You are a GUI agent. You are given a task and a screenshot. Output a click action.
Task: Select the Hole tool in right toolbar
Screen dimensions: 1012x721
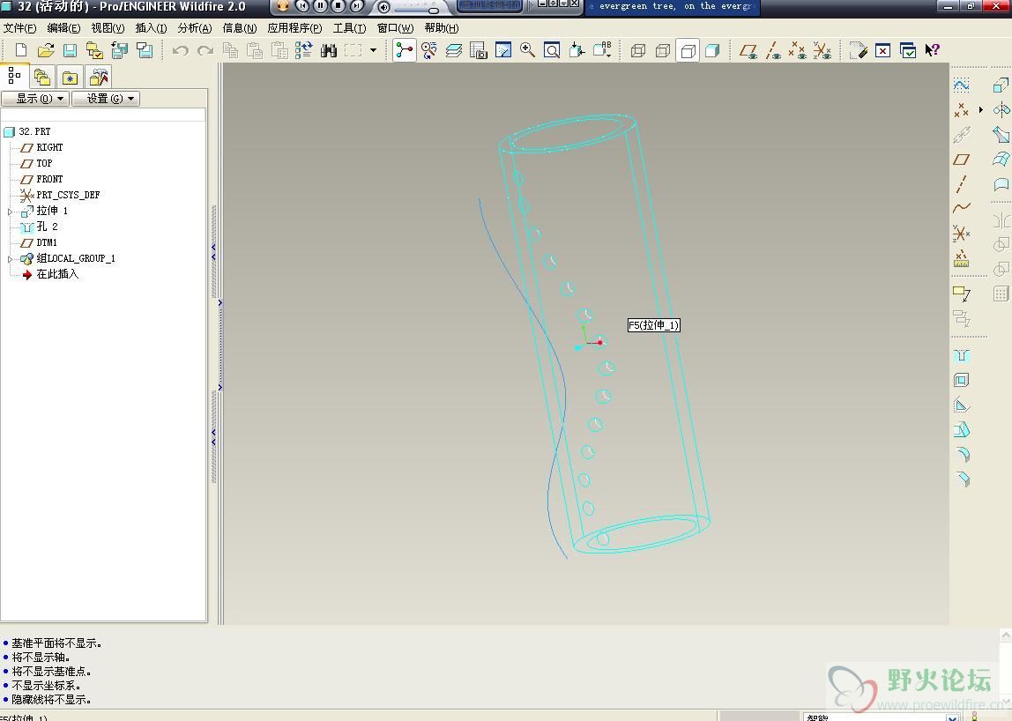point(962,356)
